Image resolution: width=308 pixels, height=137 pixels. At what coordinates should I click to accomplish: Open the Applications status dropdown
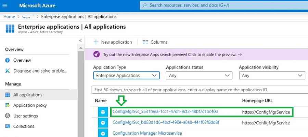[199, 76]
